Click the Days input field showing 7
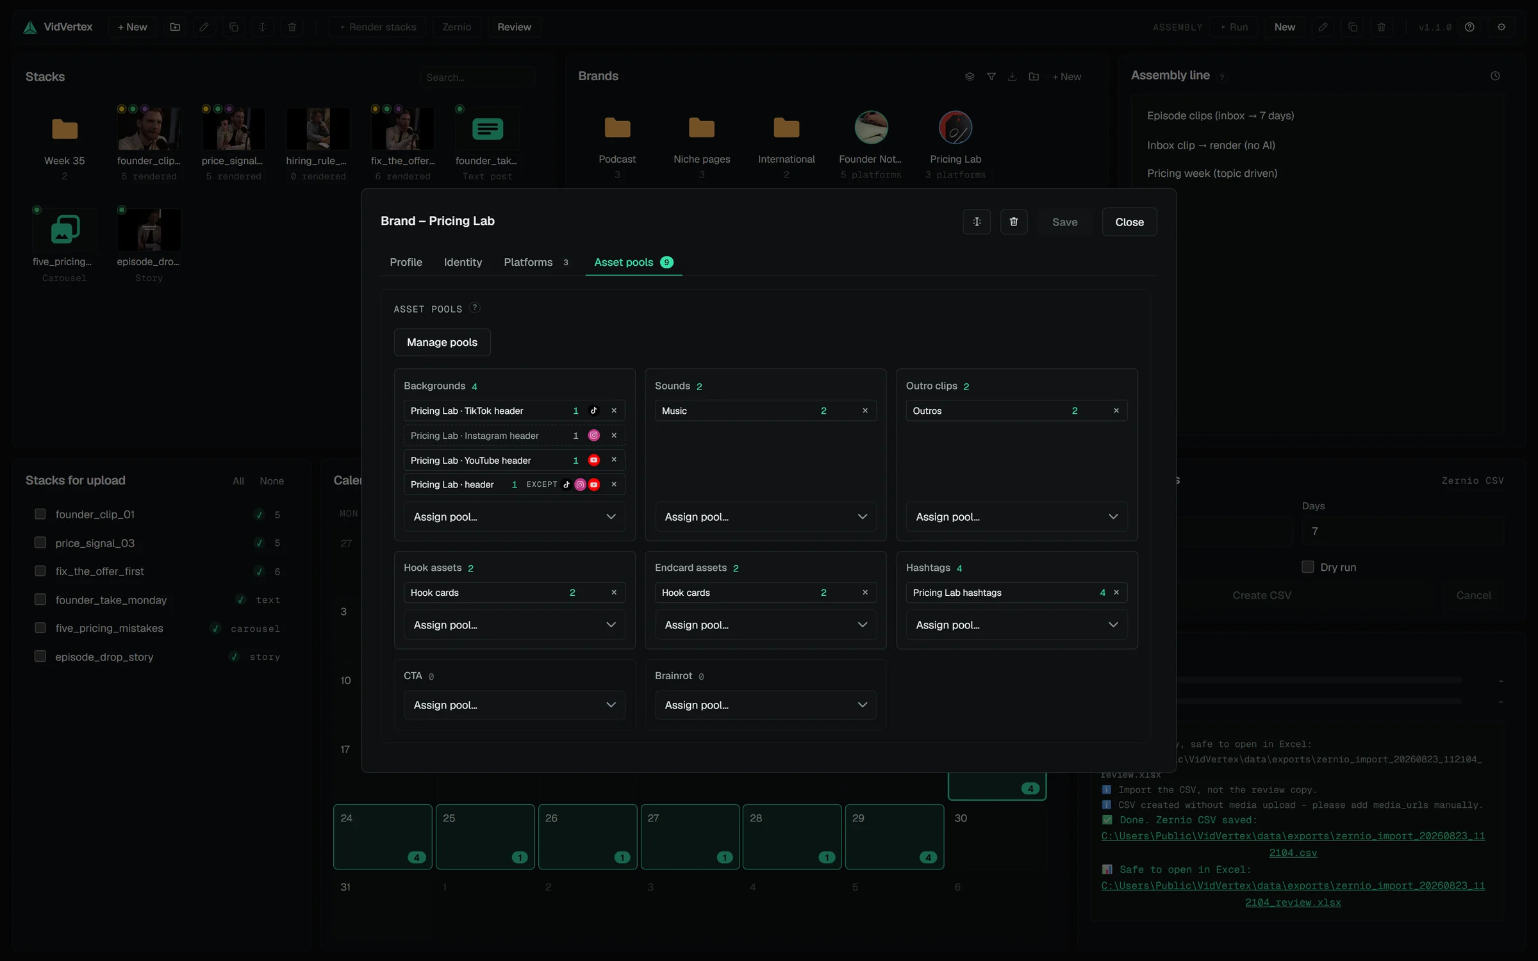This screenshot has width=1538, height=961. click(1403, 531)
